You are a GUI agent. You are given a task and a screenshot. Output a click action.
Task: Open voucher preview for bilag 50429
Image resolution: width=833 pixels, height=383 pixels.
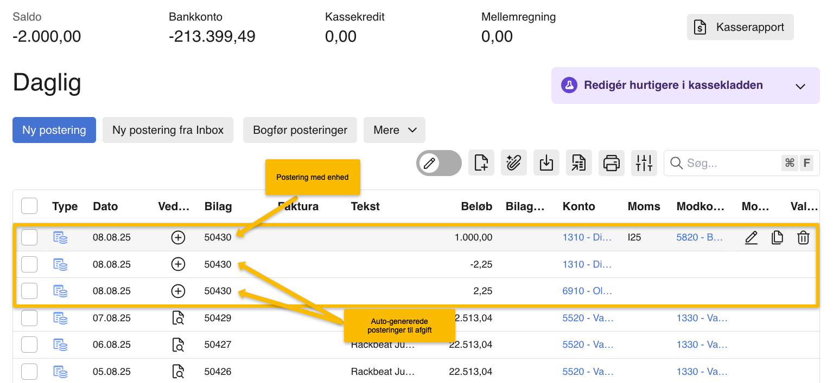pos(178,318)
